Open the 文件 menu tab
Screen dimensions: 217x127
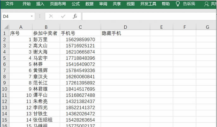click(9, 4)
